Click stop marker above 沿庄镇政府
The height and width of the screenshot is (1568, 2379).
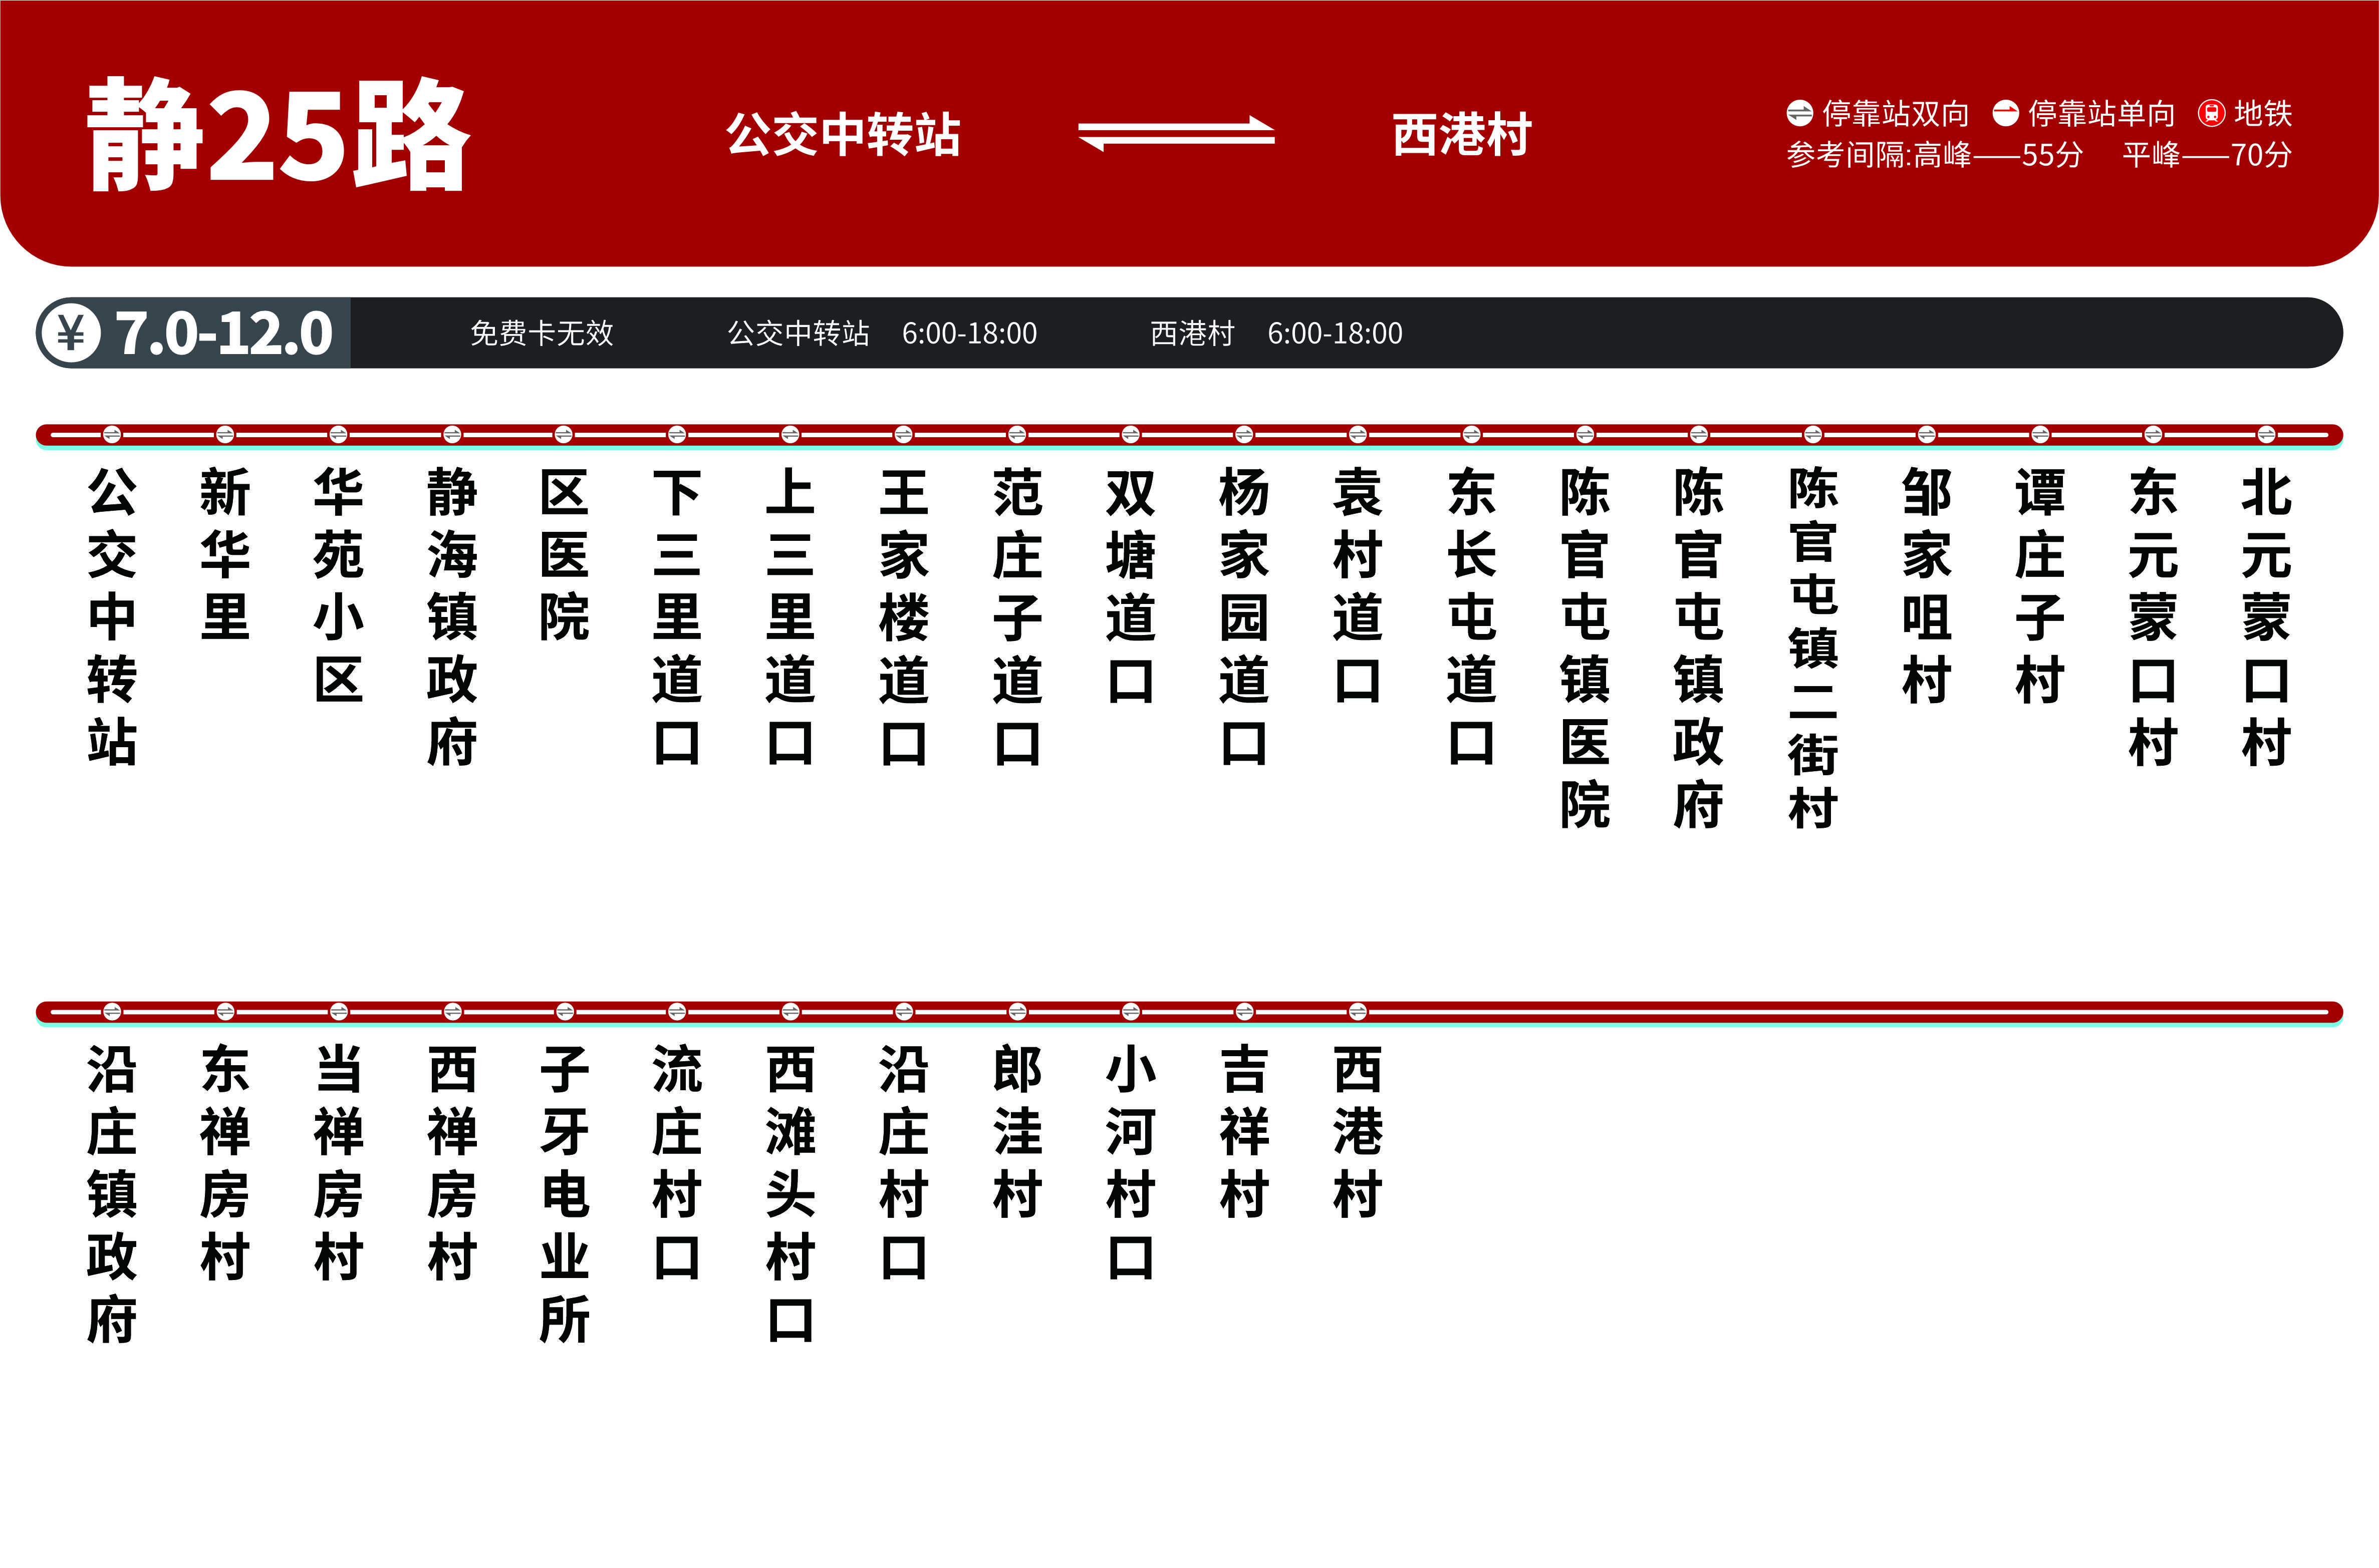pos(112,1011)
